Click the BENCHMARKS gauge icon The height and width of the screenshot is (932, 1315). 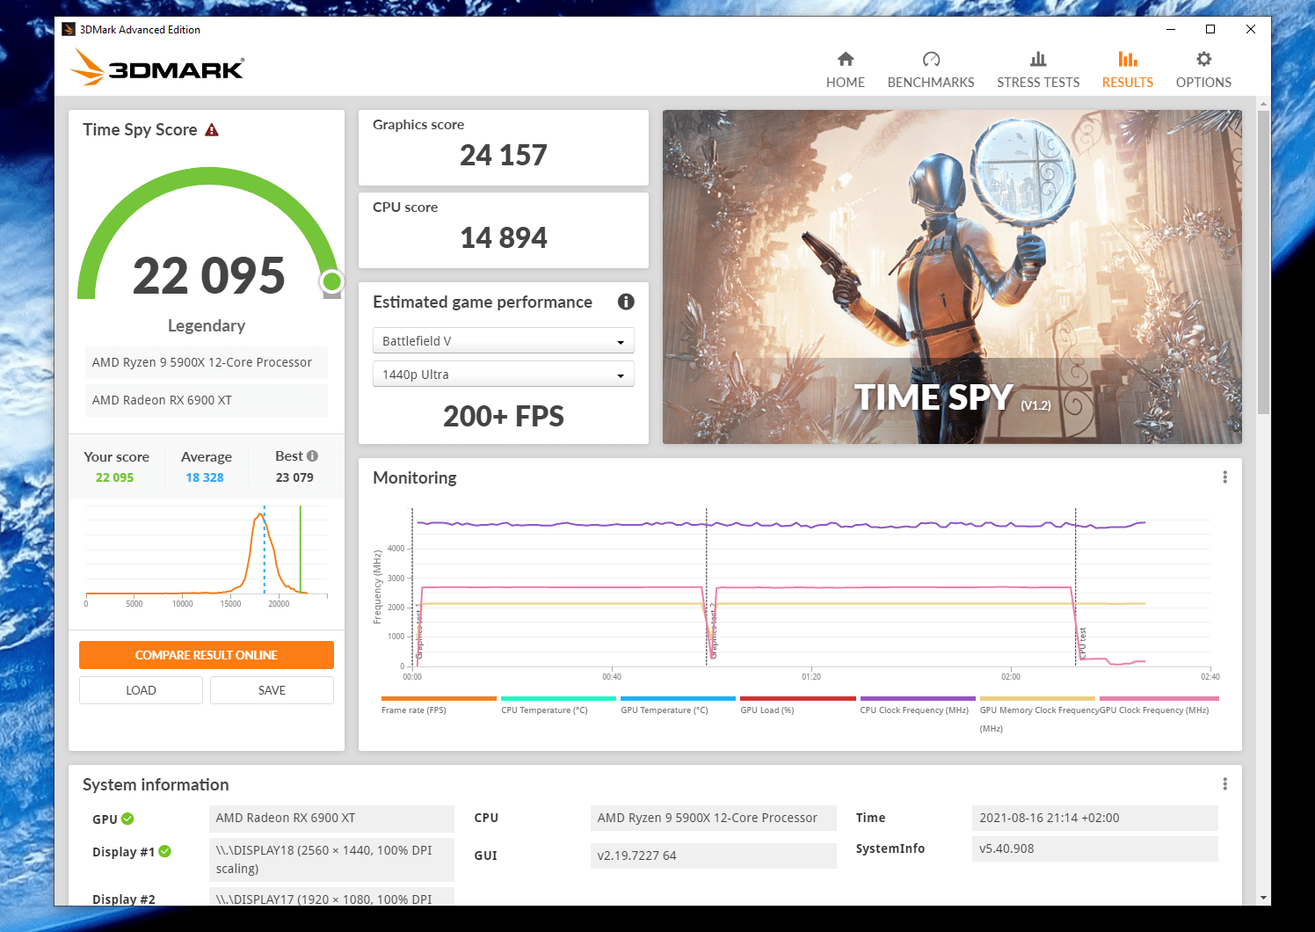(x=931, y=59)
